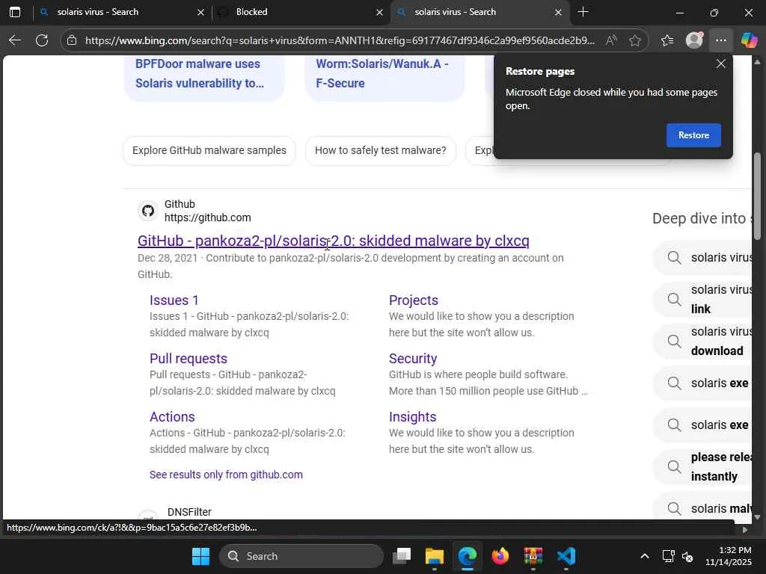This screenshot has height=574, width=766.
Task: Click Restore button in popup
Action: click(x=693, y=135)
